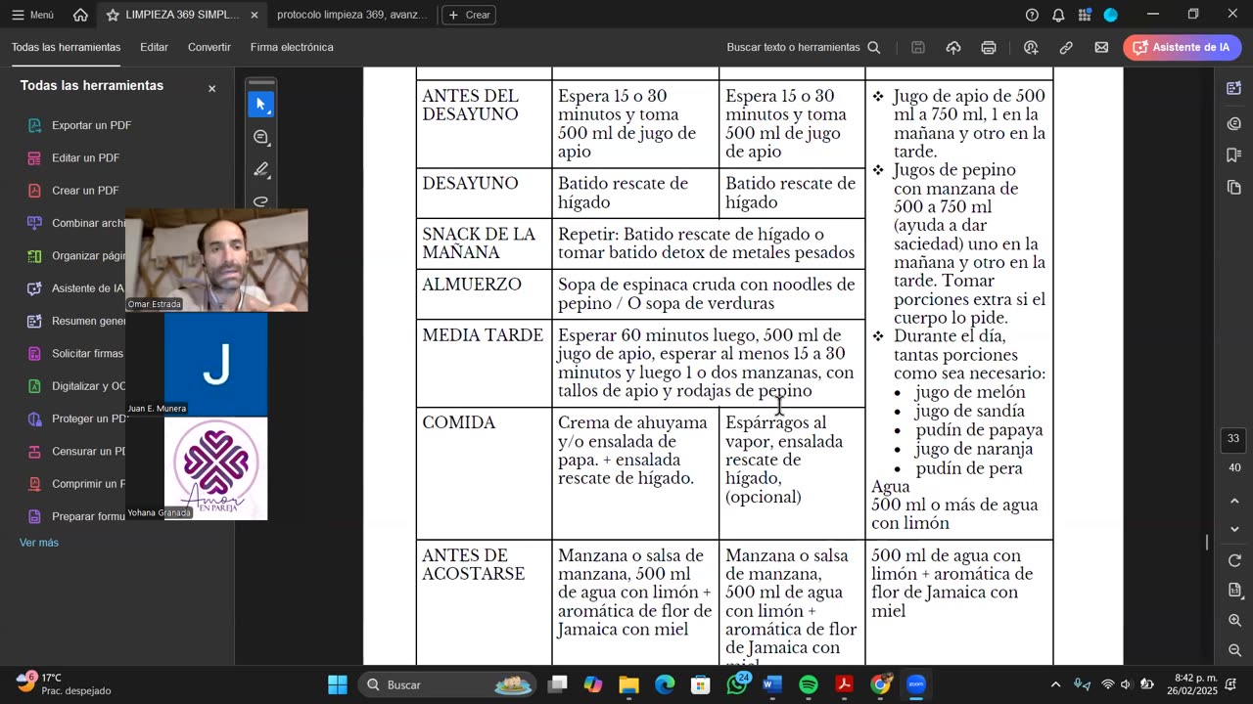Click Omar Estrada video thumbnail
The width and height of the screenshot is (1253, 704).
[216, 260]
